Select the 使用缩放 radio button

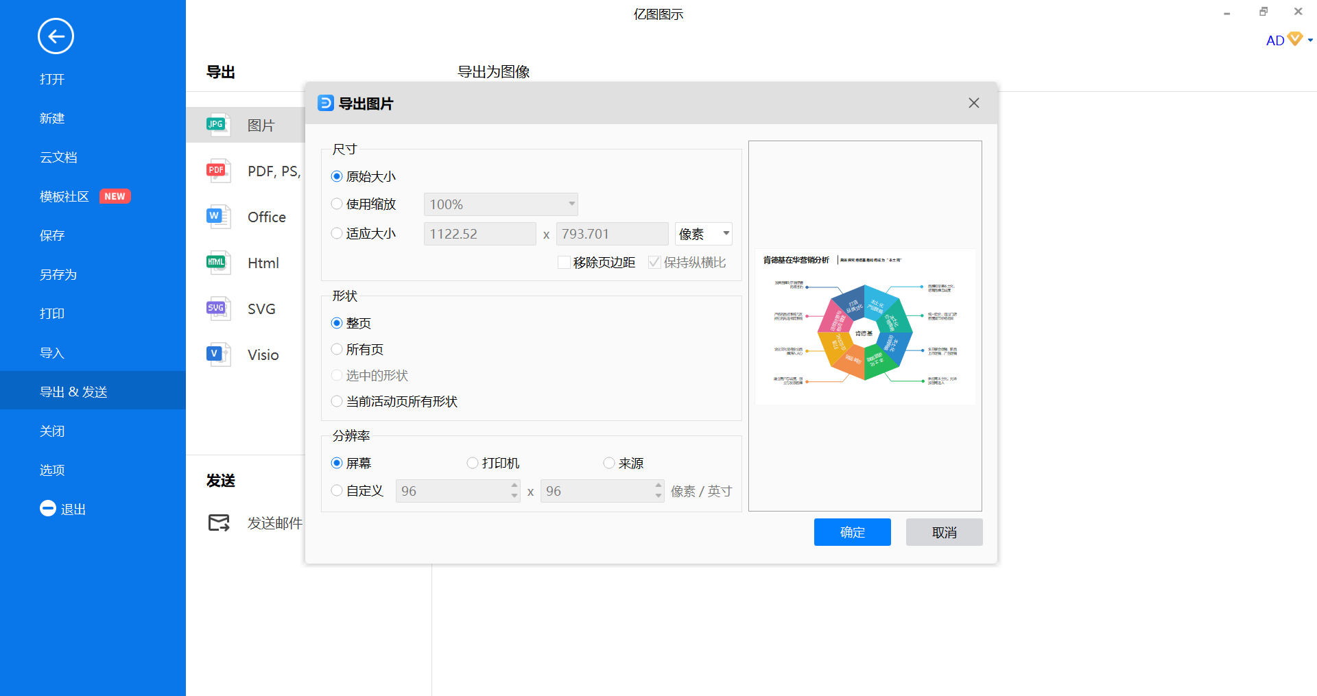pos(337,204)
